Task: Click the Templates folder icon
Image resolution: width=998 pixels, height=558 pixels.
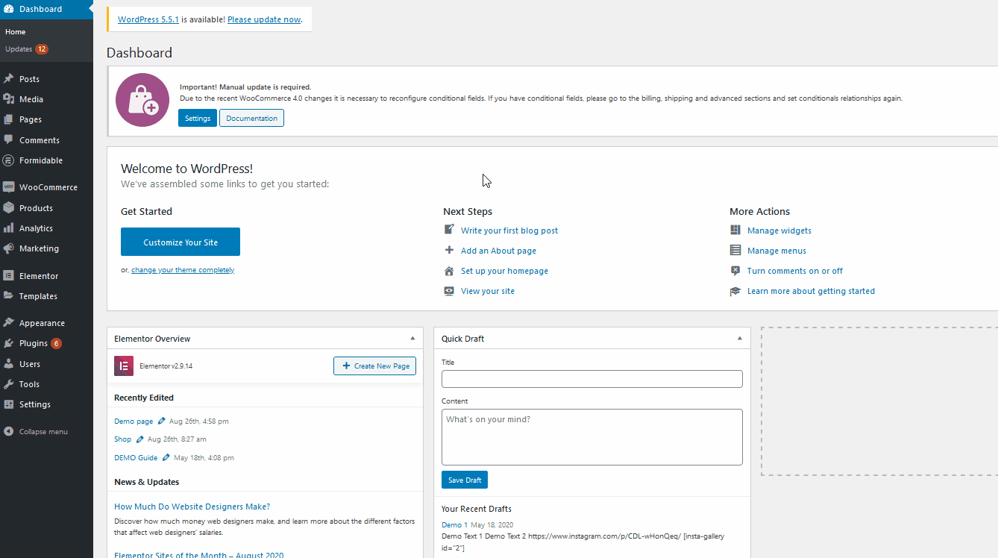Action: pyautogui.click(x=8, y=296)
